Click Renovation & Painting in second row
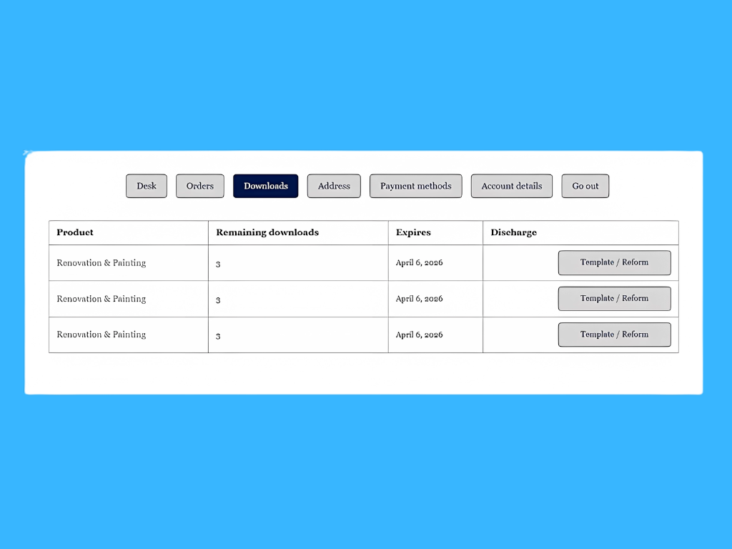The width and height of the screenshot is (732, 549). tap(102, 299)
